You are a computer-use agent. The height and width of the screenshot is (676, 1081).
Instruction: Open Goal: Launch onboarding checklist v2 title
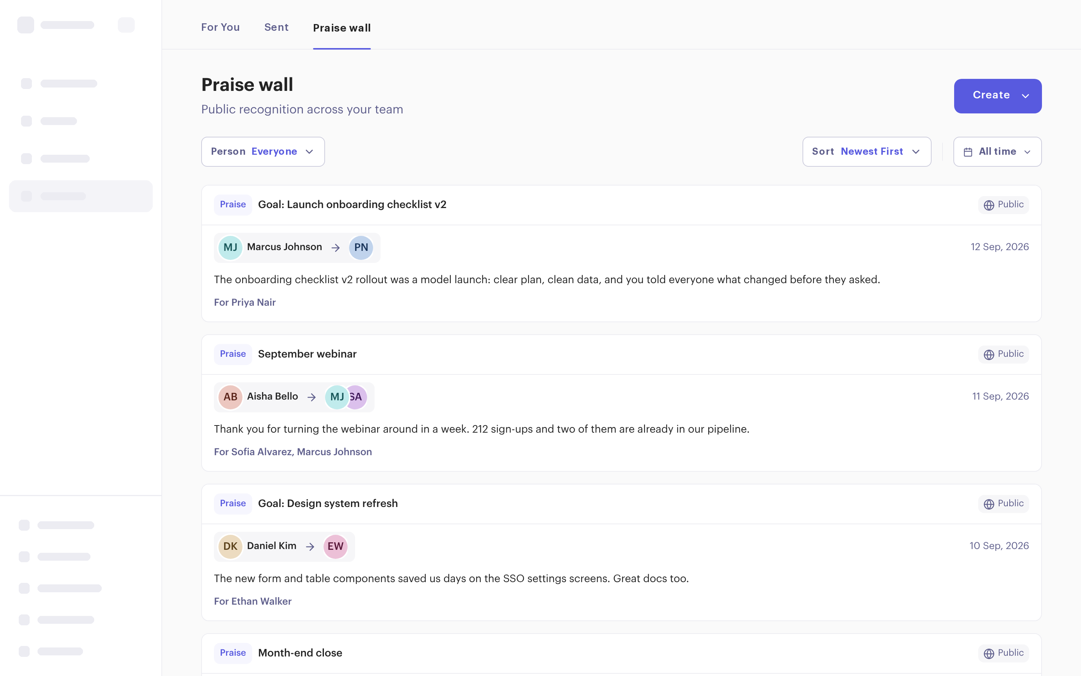(x=352, y=205)
